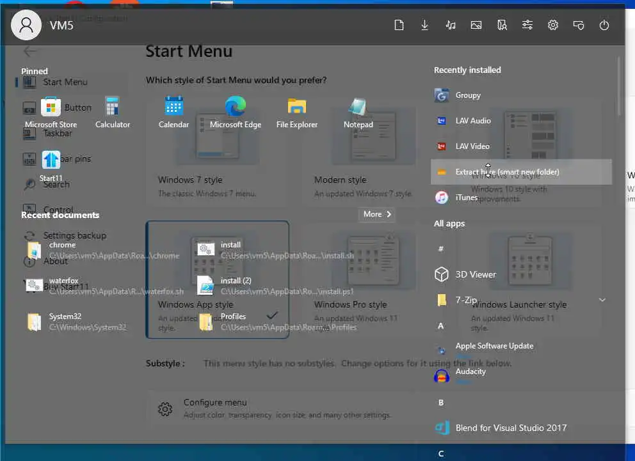Click the VM5 username label
The width and height of the screenshot is (635, 461).
[x=61, y=26]
